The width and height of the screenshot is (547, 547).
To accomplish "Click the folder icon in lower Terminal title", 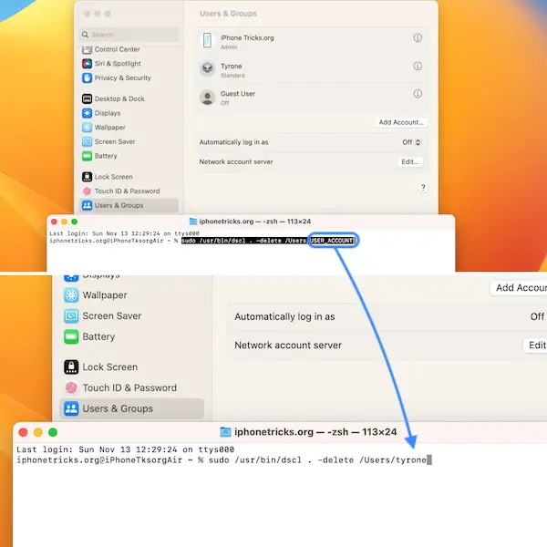I will [226, 432].
